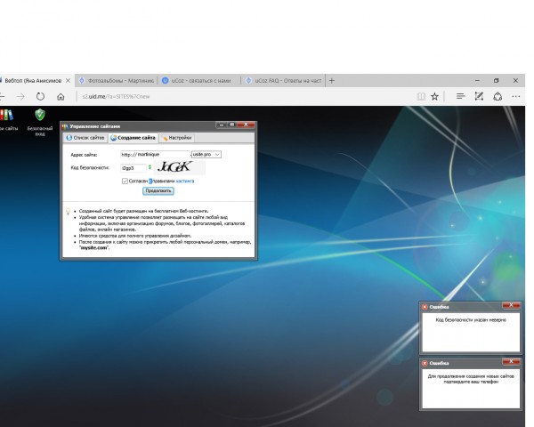The width and height of the screenshot is (534, 427).
Task: Click the 'Адрес сайта' input field
Action: (x=155, y=155)
